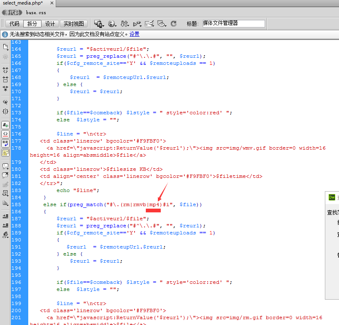
Task: Select the base.css related file
Action: tap(36, 13)
